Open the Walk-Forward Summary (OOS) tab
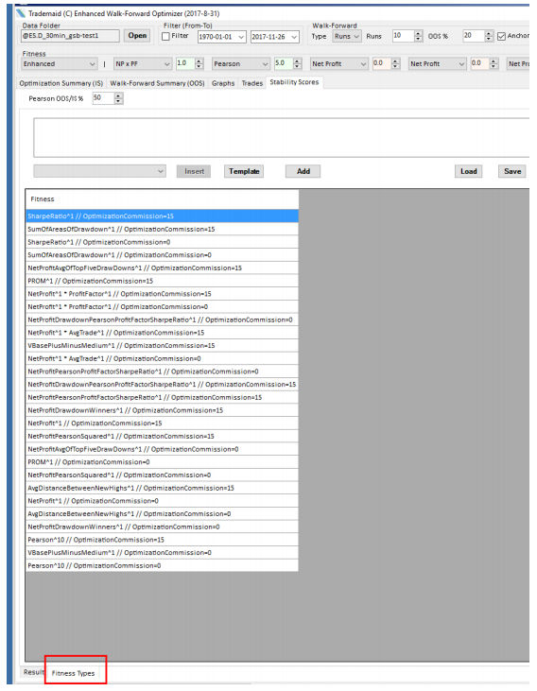 157,83
